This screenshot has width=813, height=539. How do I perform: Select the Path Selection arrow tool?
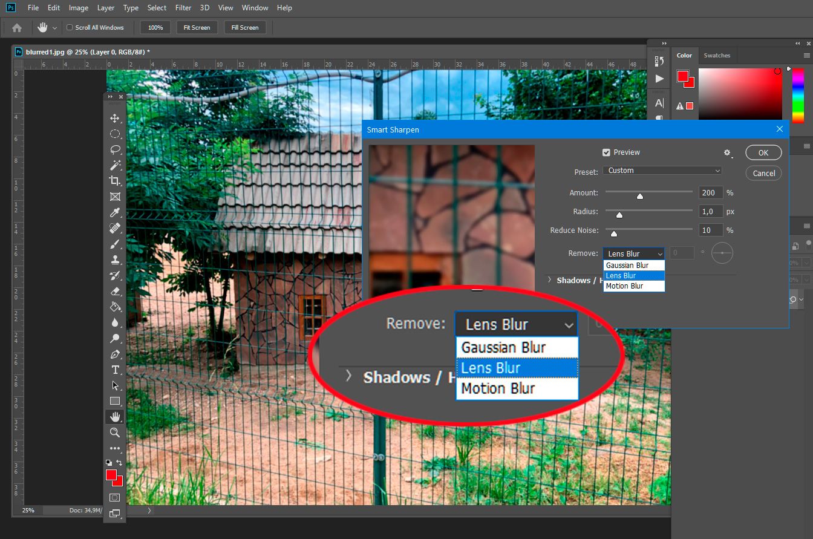click(x=115, y=385)
